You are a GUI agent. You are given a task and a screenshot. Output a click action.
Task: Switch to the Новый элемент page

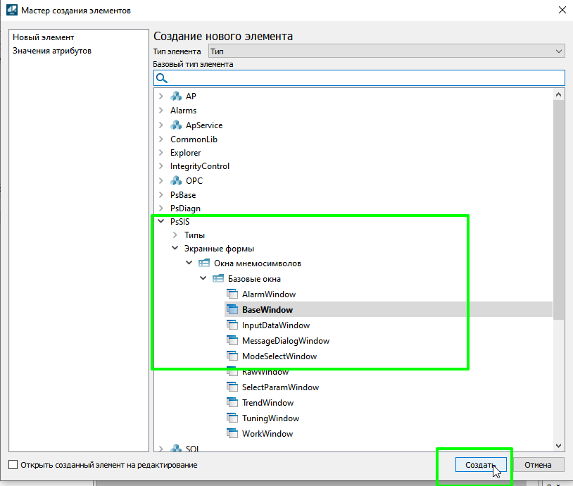pyautogui.click(x=43, y=37)
